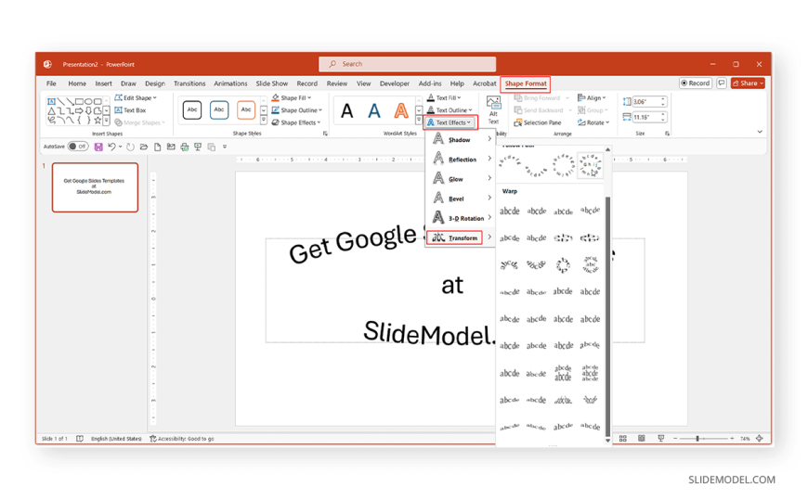Click the shape width input field 11.15"

(x=645, y=118)
